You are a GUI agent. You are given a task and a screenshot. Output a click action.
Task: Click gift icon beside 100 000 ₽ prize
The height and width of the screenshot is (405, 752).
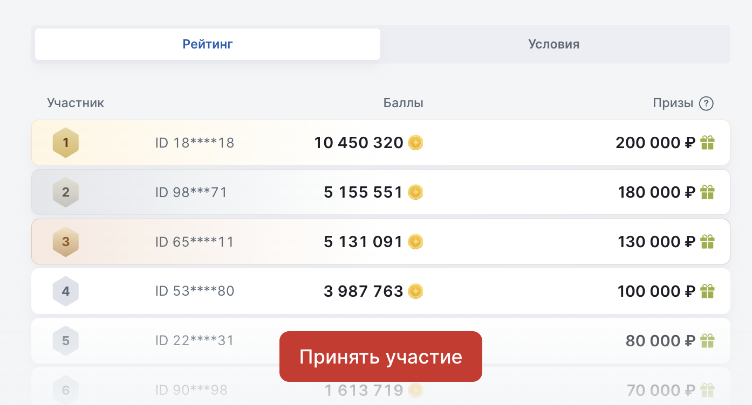coord(707,291)
